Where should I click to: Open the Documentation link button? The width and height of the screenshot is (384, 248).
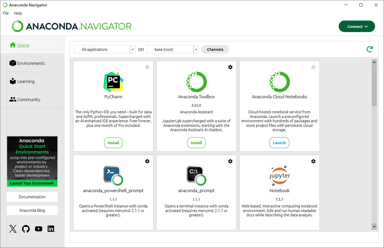click(32, 197)
